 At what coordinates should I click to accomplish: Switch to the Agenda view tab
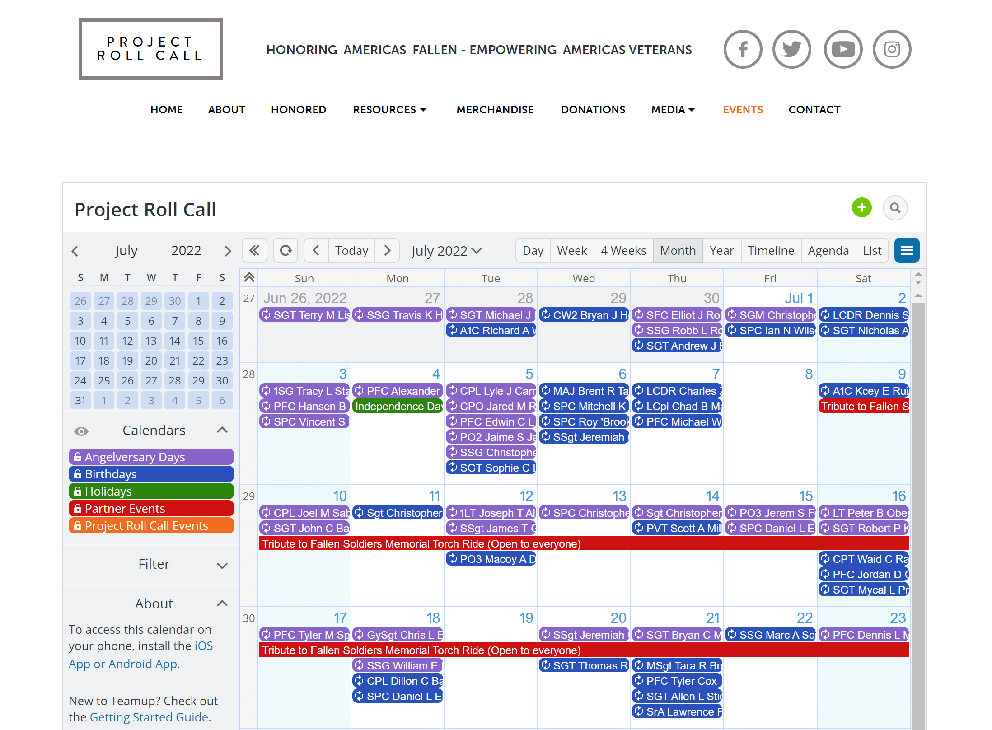[828, 251]
